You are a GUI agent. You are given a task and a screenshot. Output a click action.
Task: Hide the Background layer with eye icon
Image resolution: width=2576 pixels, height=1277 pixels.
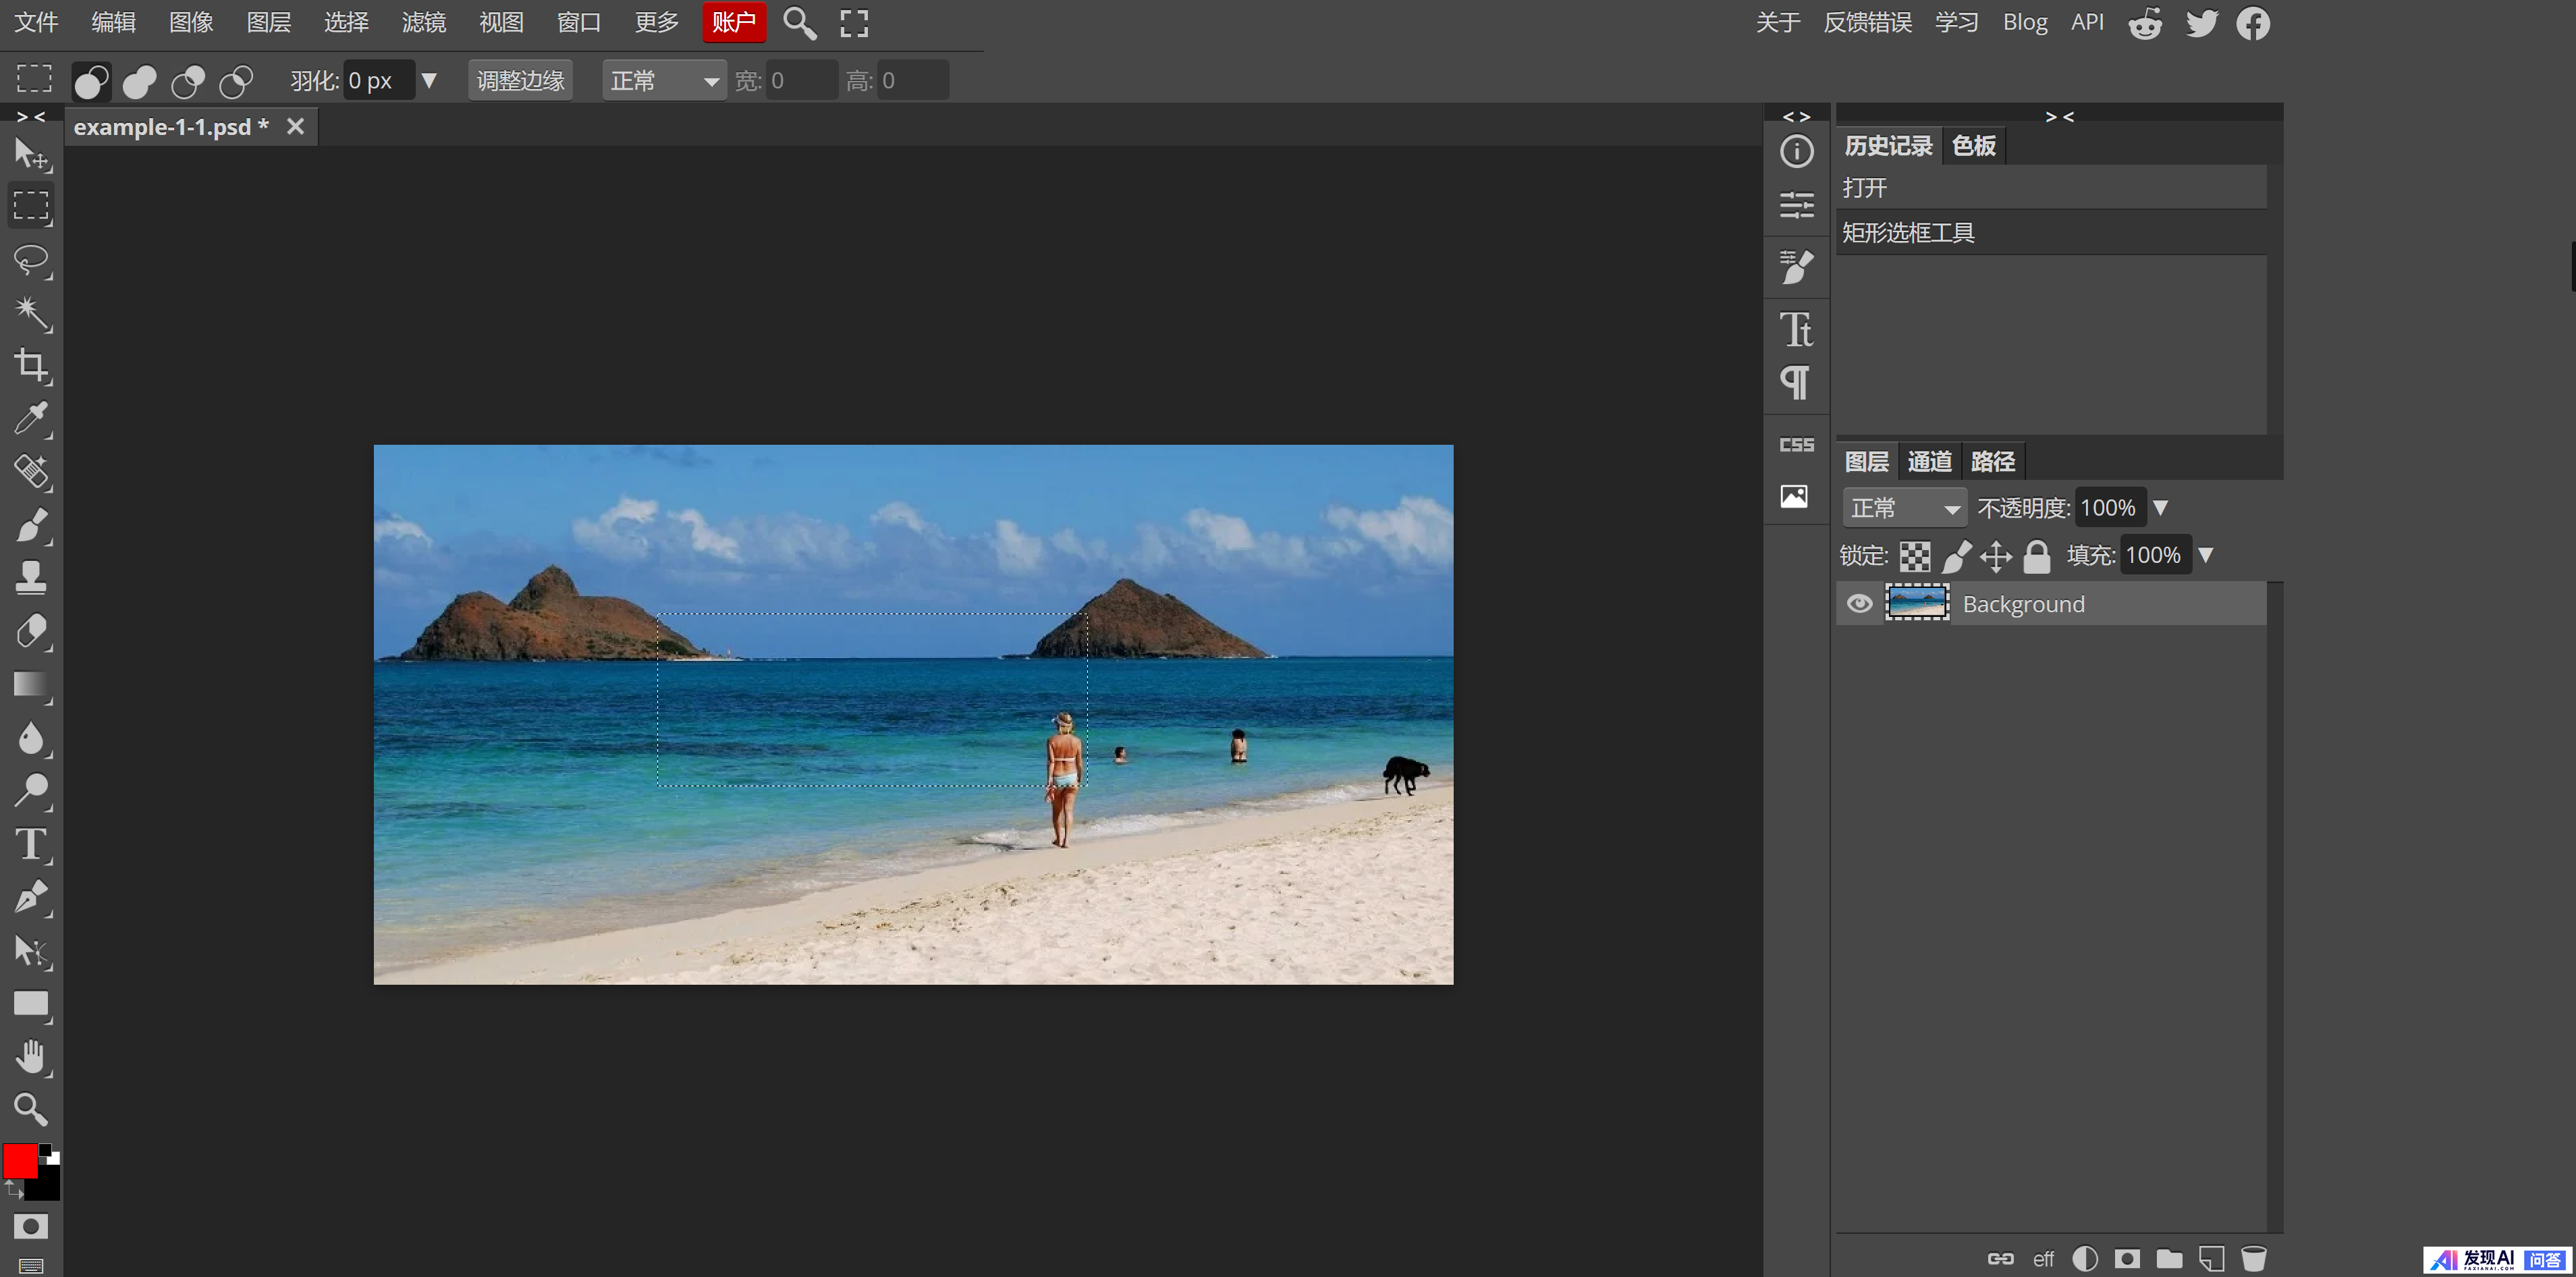pyautogui.click(x=1859, y=604)
